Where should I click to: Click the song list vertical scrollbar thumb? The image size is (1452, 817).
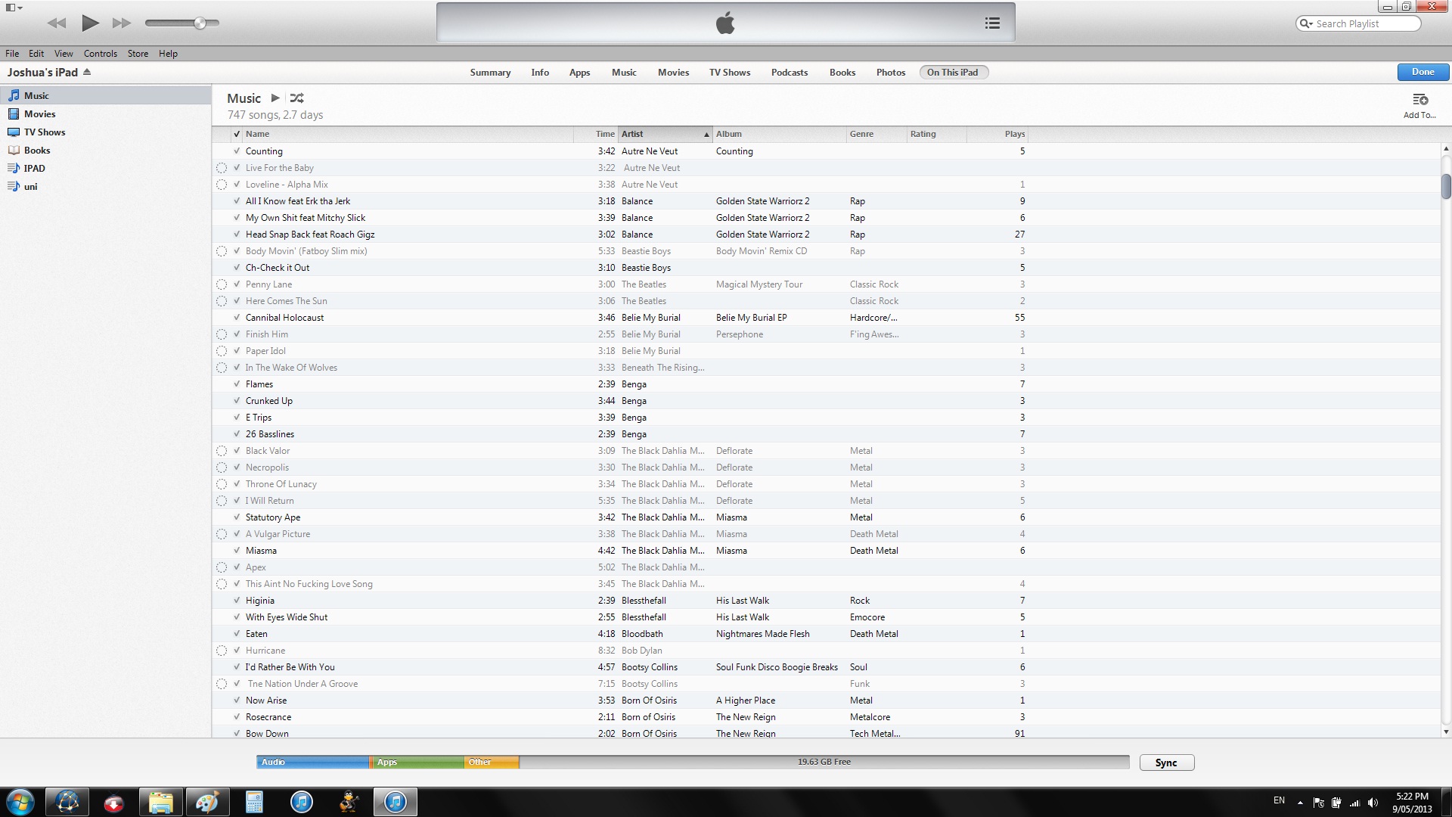[x=1446, y=186]
